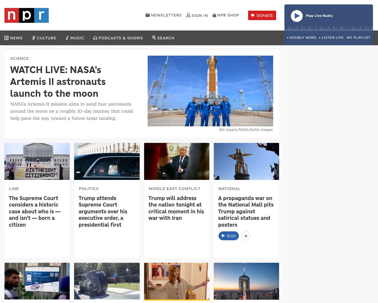Click the Donate heart button

click(262, 15)
